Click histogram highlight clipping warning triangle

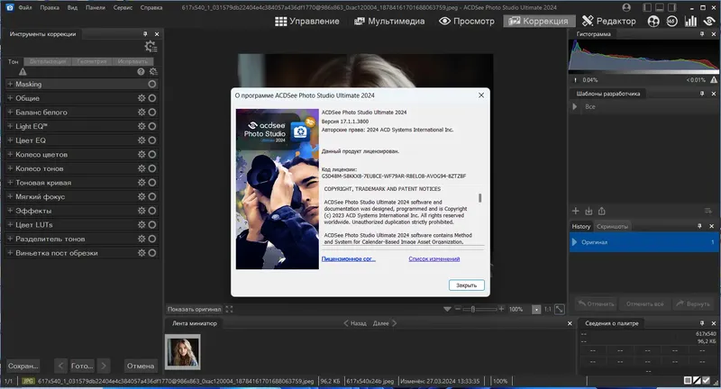714,80
